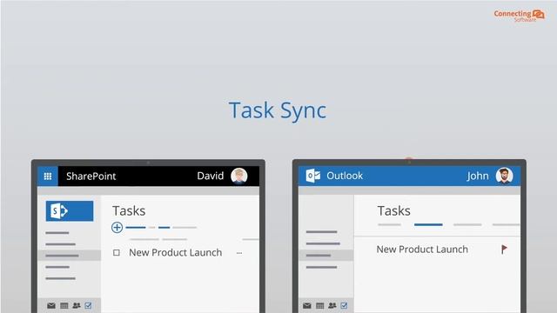This screenshot has width=557, height=313.
Task: Open the calendar icon in Outlook window
Action: pyautogui.click(x=320, y=305)
